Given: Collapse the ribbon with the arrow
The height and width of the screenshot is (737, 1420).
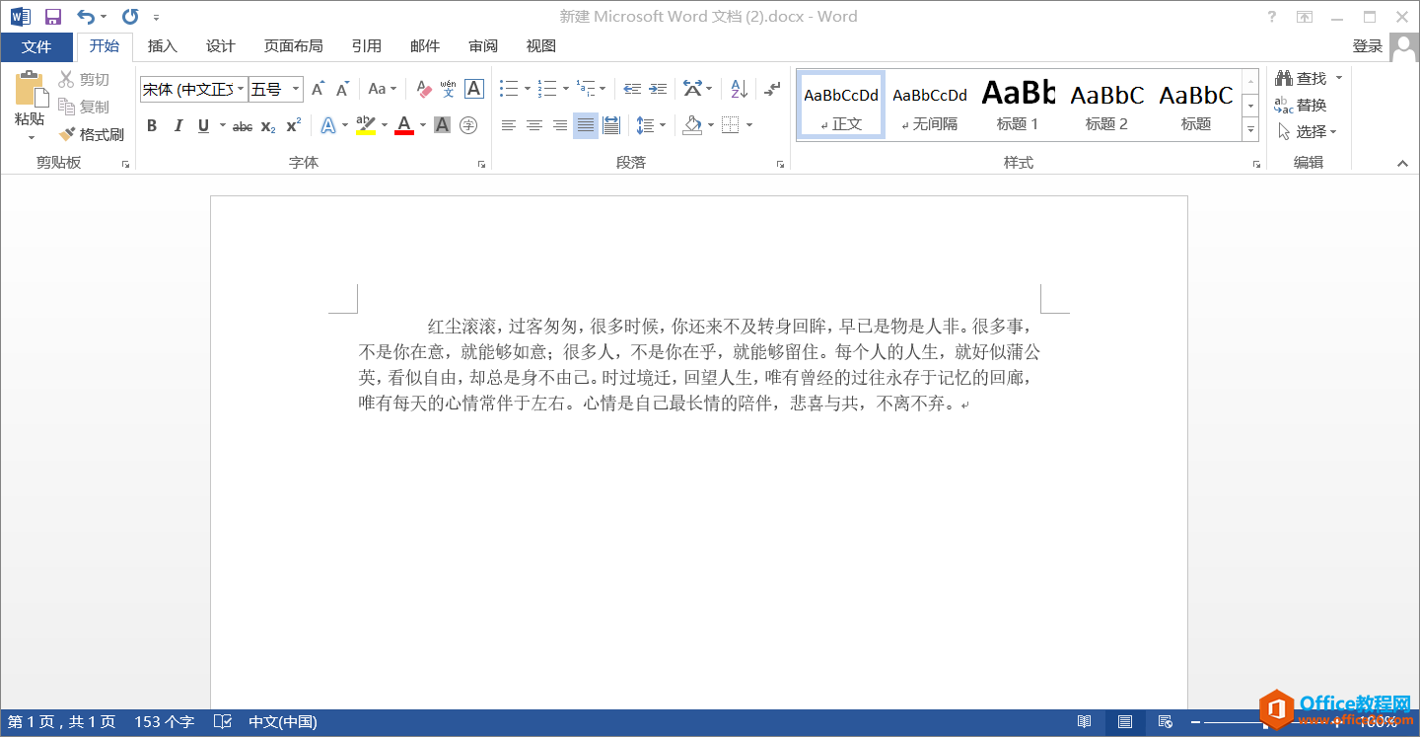Looking at the screenshot, I should 1402,164.
